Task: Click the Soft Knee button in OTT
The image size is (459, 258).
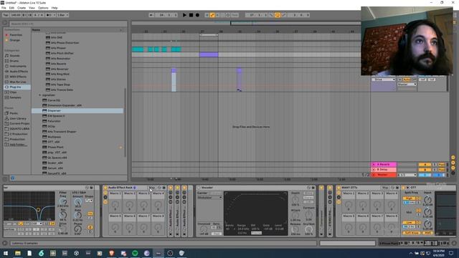Action: click(412, 233)
